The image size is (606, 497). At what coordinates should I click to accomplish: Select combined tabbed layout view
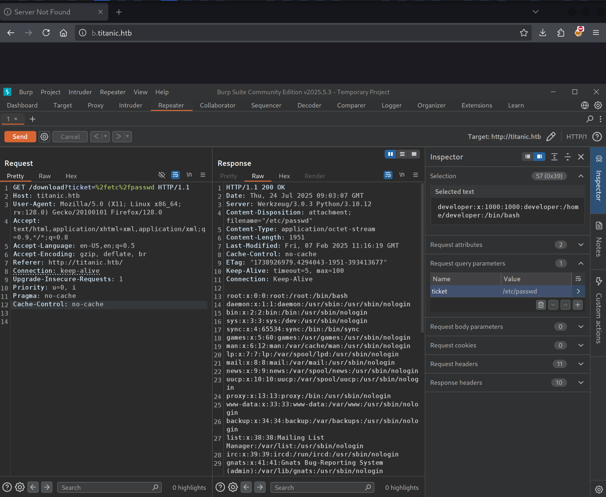coord(414,154)
